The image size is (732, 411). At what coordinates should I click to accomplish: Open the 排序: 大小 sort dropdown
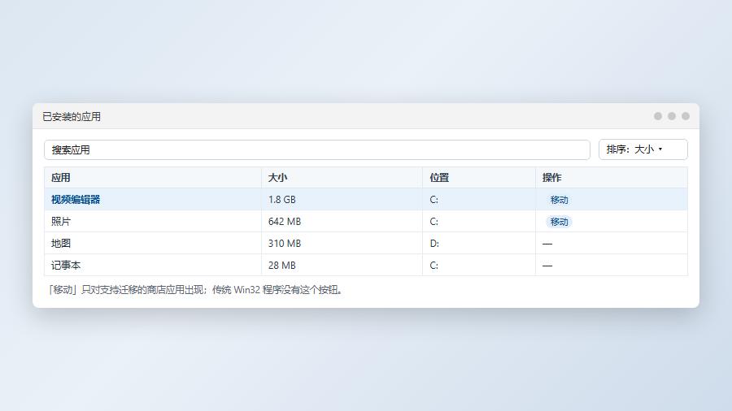643,149
